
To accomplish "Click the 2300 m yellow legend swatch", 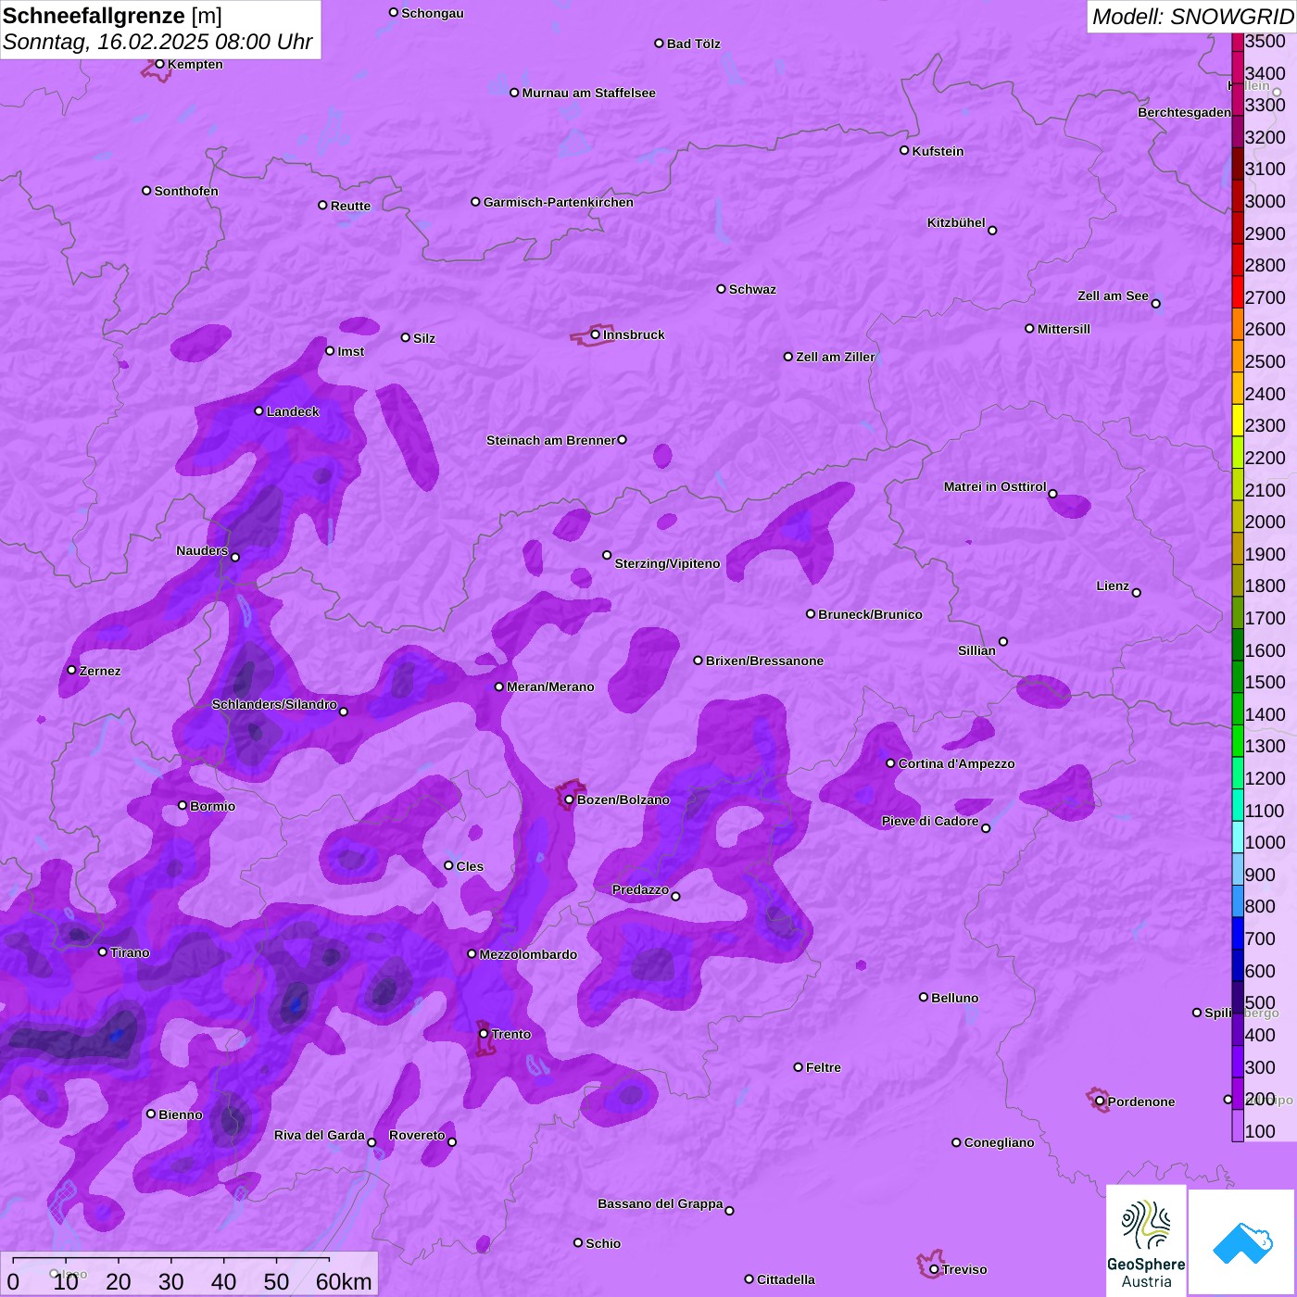I will [x=1238, y=420].
